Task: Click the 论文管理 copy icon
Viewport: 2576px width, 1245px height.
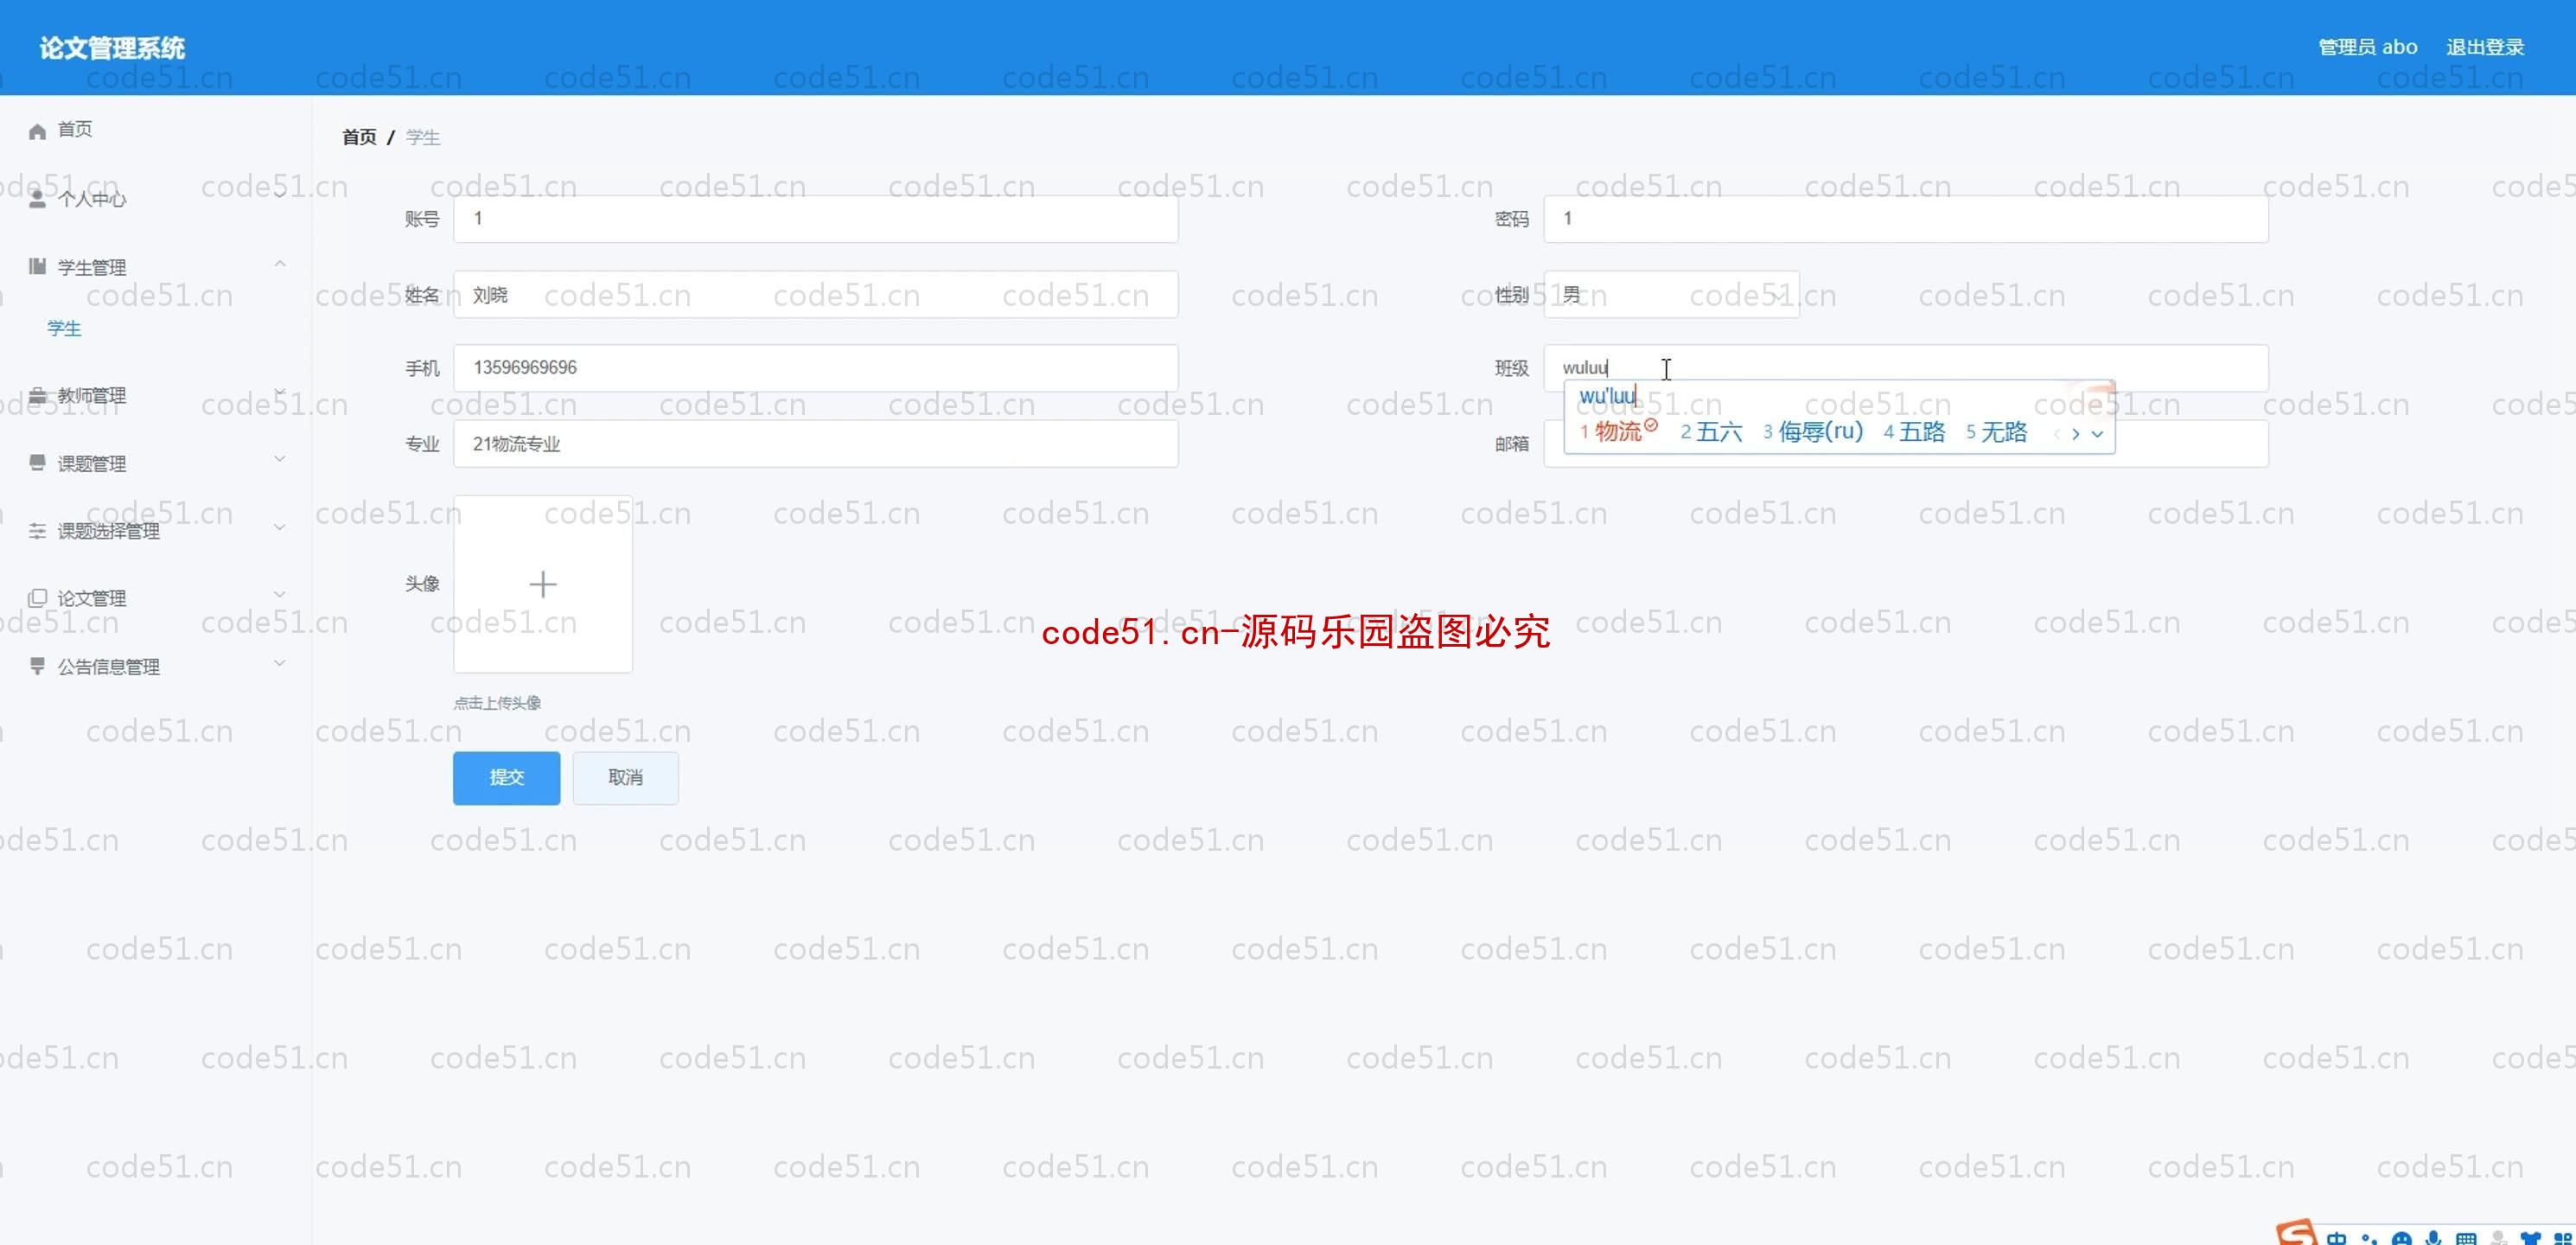Action: (x=37, y=598)
